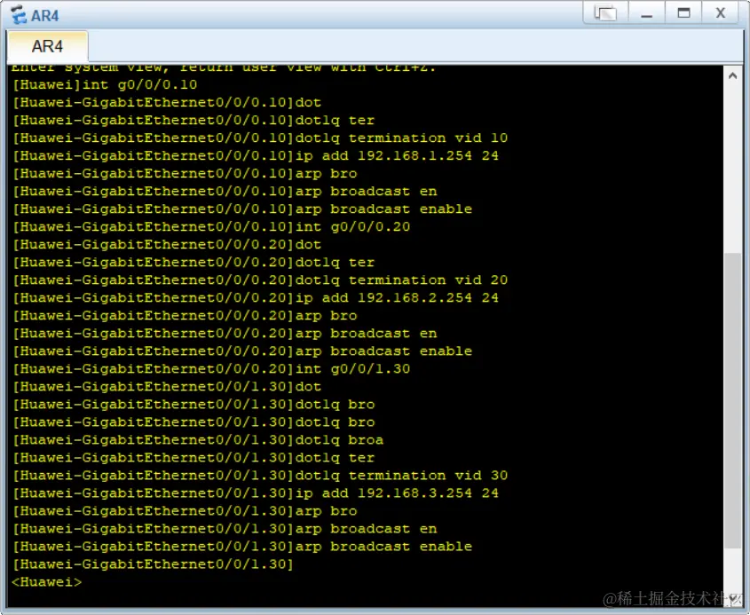Minimize the AR4 window
The height and width of the screenshot is (615, 750).
[x=647, y=13]
